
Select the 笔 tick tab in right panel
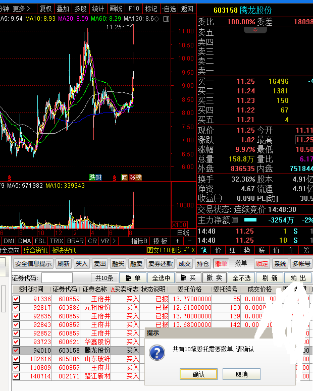tap(203, 250)
